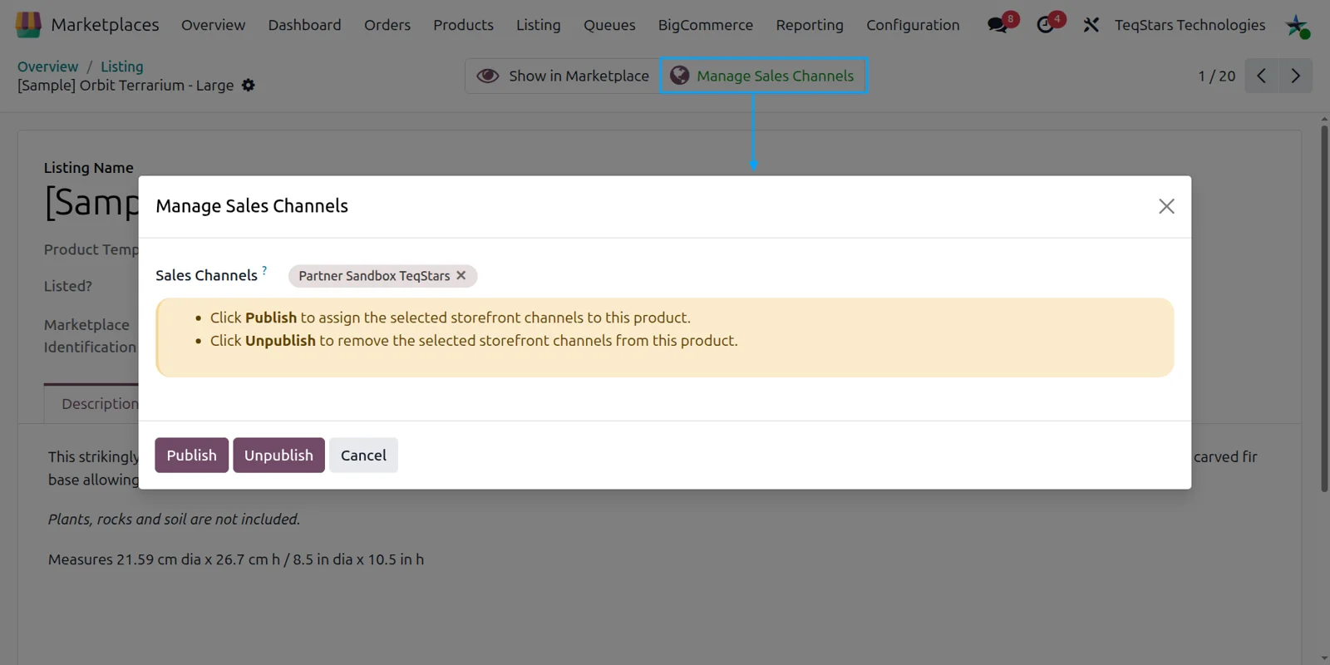Select the Description tab
This screenshot has height=665, width=1330.
100,403
